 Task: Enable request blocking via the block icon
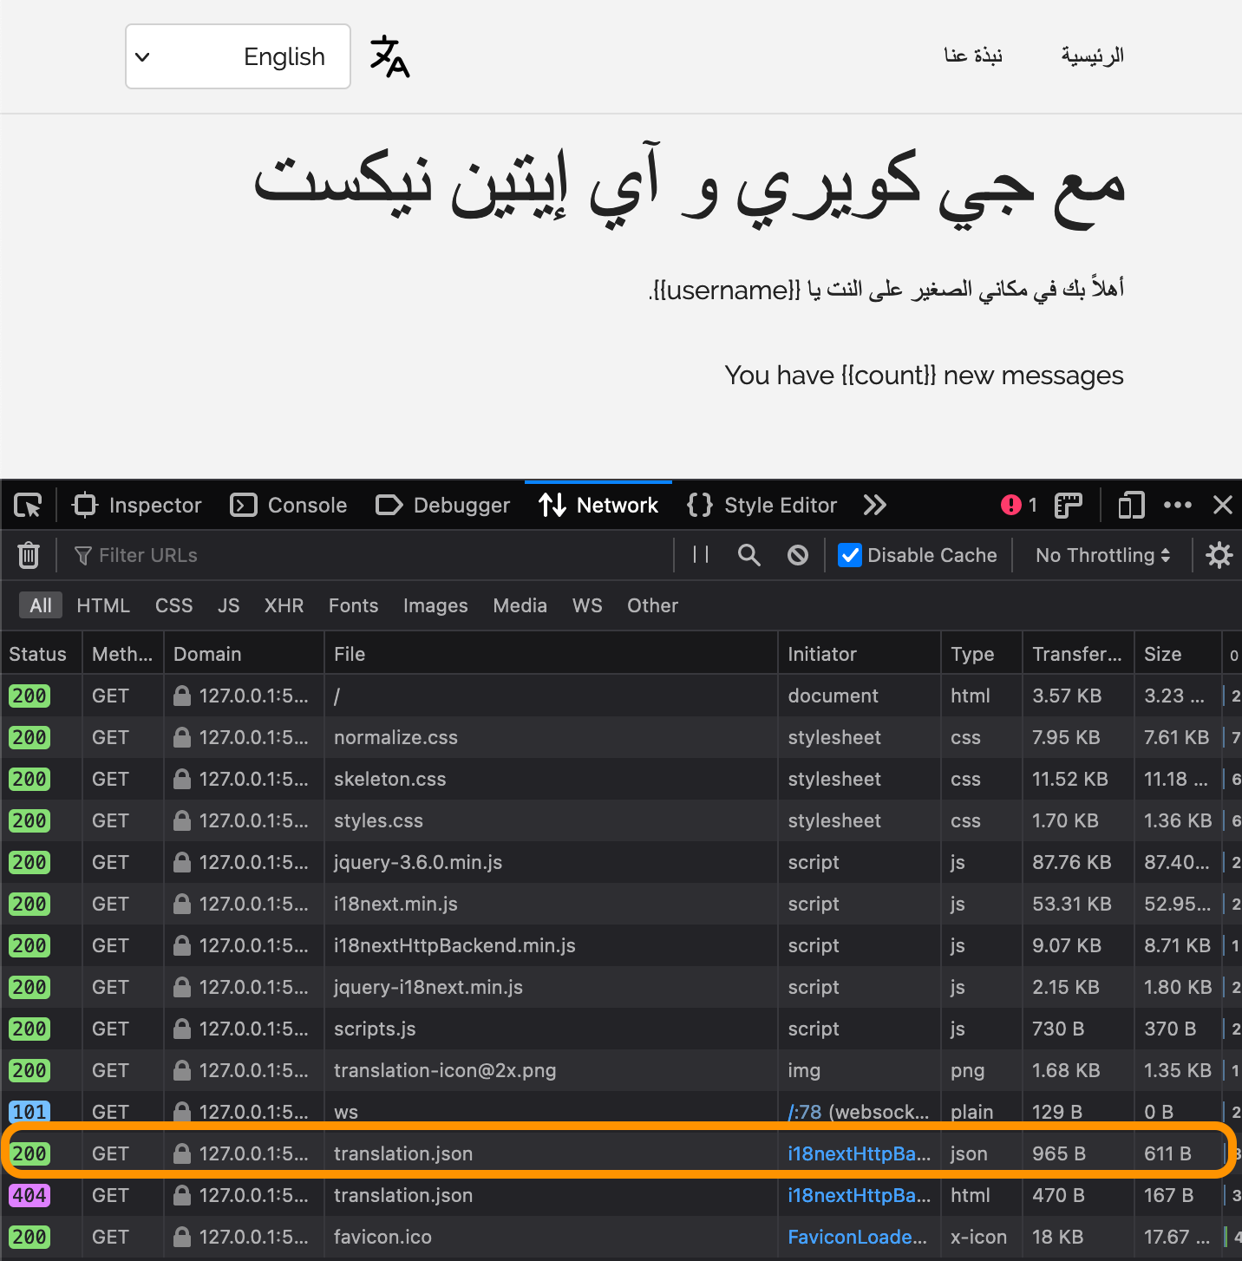(x=797, y=555)
